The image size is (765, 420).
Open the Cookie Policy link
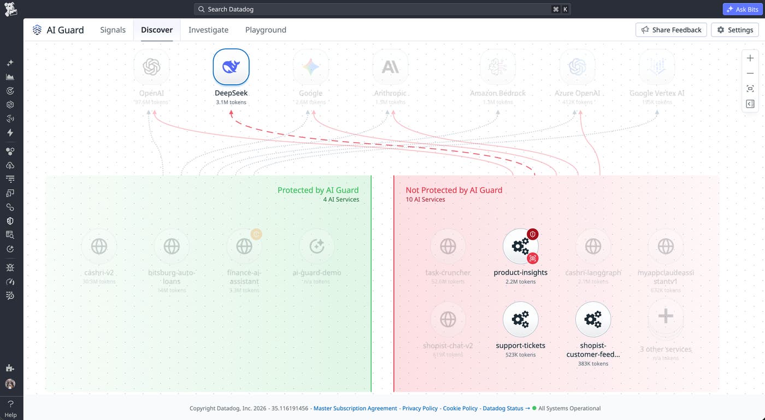pyautogui.click(x=460, y=408)
